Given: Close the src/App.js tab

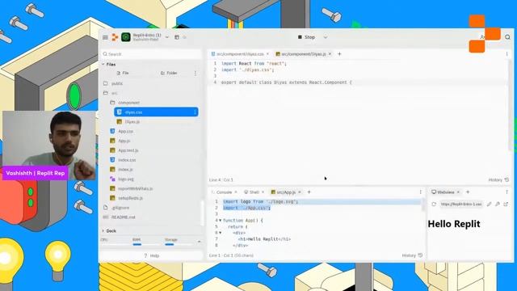Looking at the screenshot, I should [300, 192].
